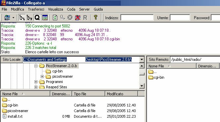The width and height of the screenshot is (220, 122).
Task: Click the Password input field
Action: click(x=215, y=18)
